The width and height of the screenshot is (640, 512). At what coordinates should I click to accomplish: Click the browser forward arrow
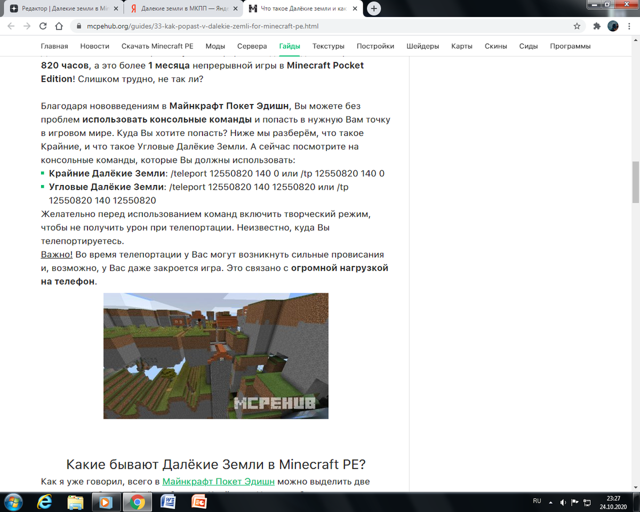(27, 26)
